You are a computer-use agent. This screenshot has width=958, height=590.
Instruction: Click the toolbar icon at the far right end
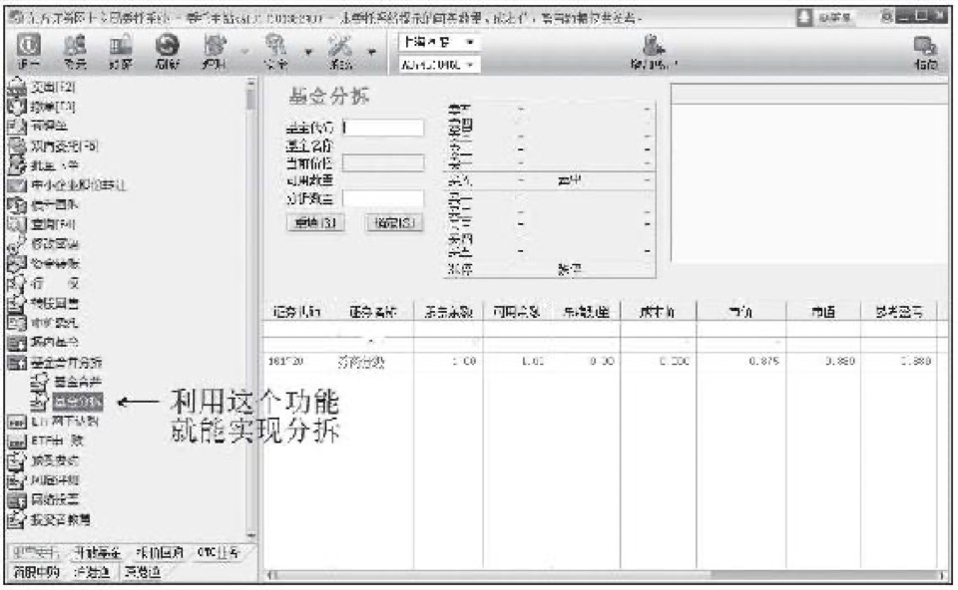(925, 46)
